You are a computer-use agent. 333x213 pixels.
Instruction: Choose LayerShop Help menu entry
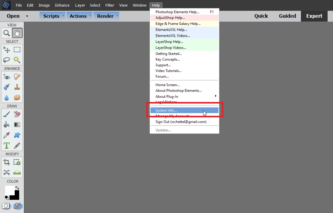pos(185,42)
